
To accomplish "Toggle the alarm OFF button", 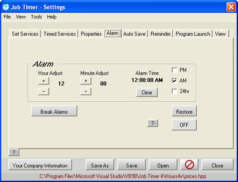I will 184,125.
